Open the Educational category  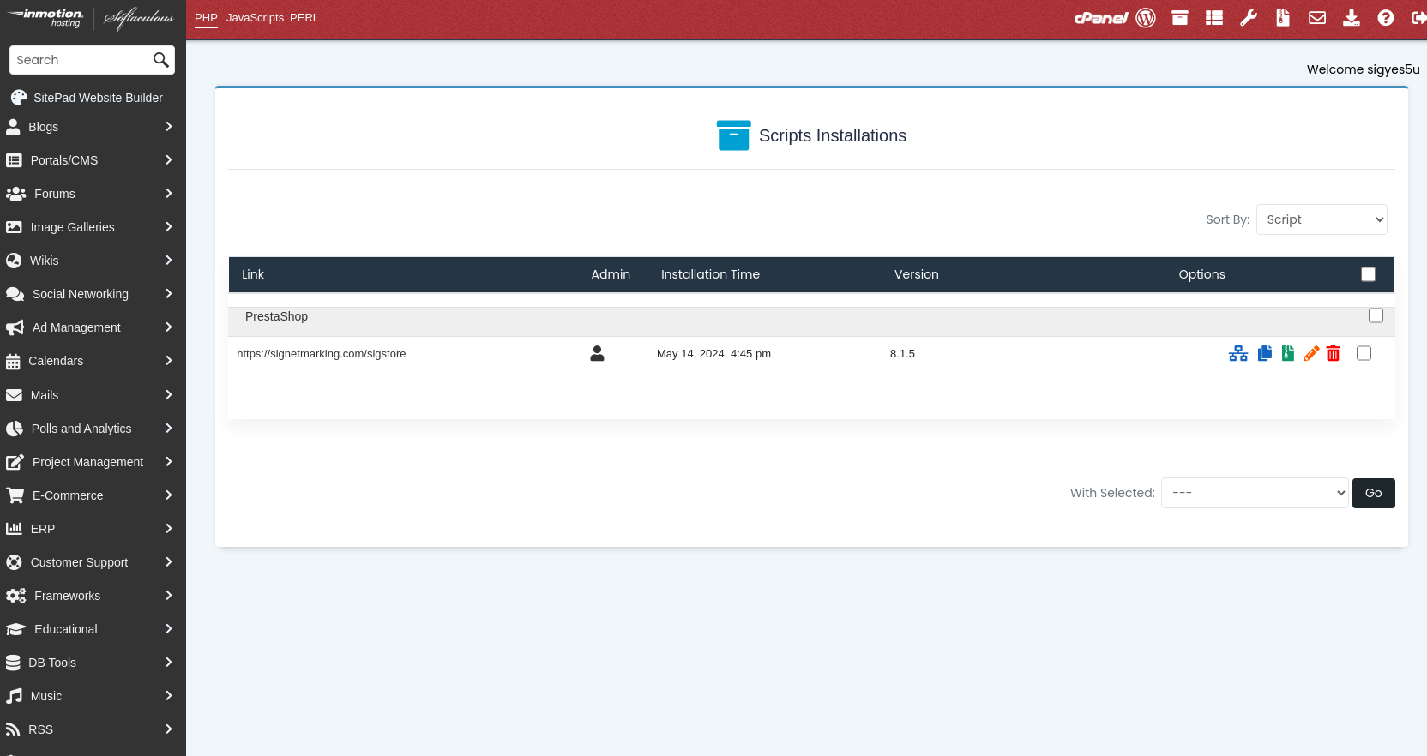coord(93,629)
